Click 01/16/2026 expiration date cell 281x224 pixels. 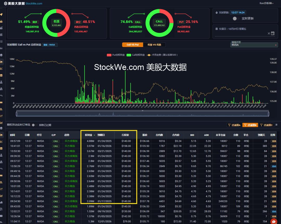(x=105, y=146)
